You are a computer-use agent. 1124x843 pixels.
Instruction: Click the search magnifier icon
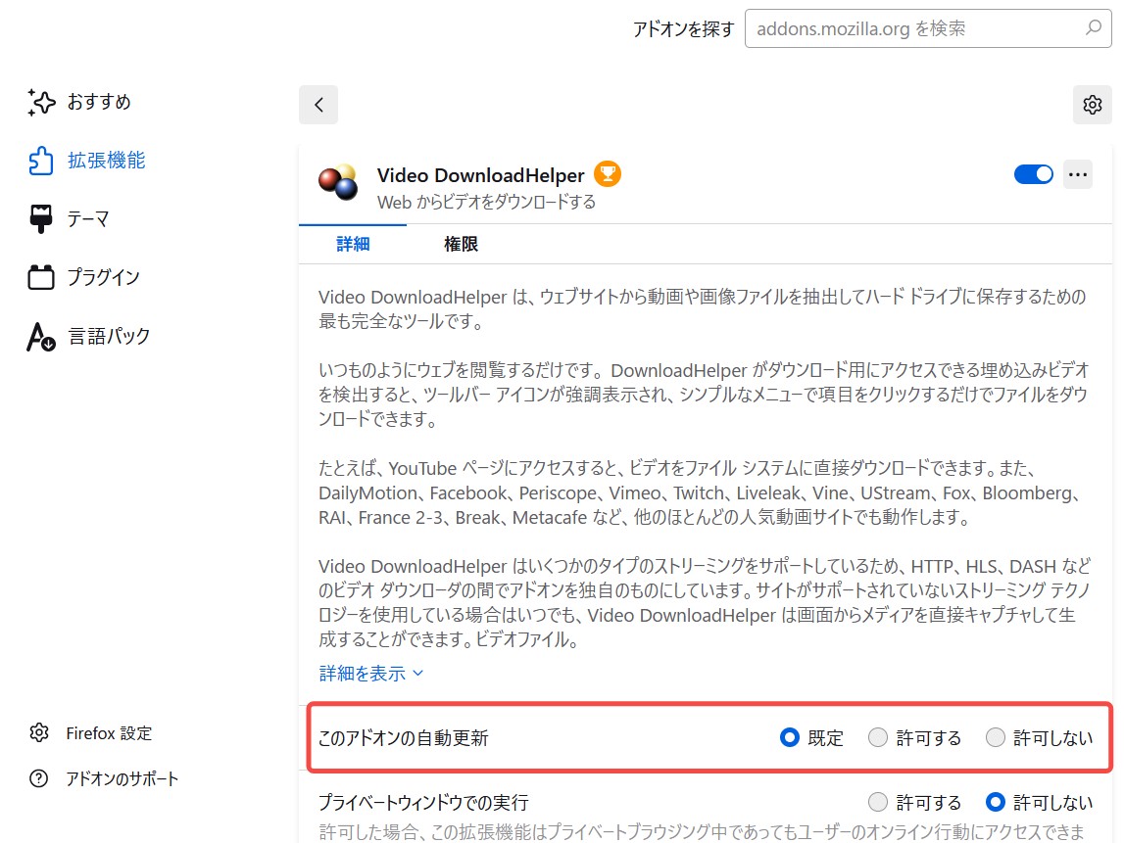[x=1094, y=28]
